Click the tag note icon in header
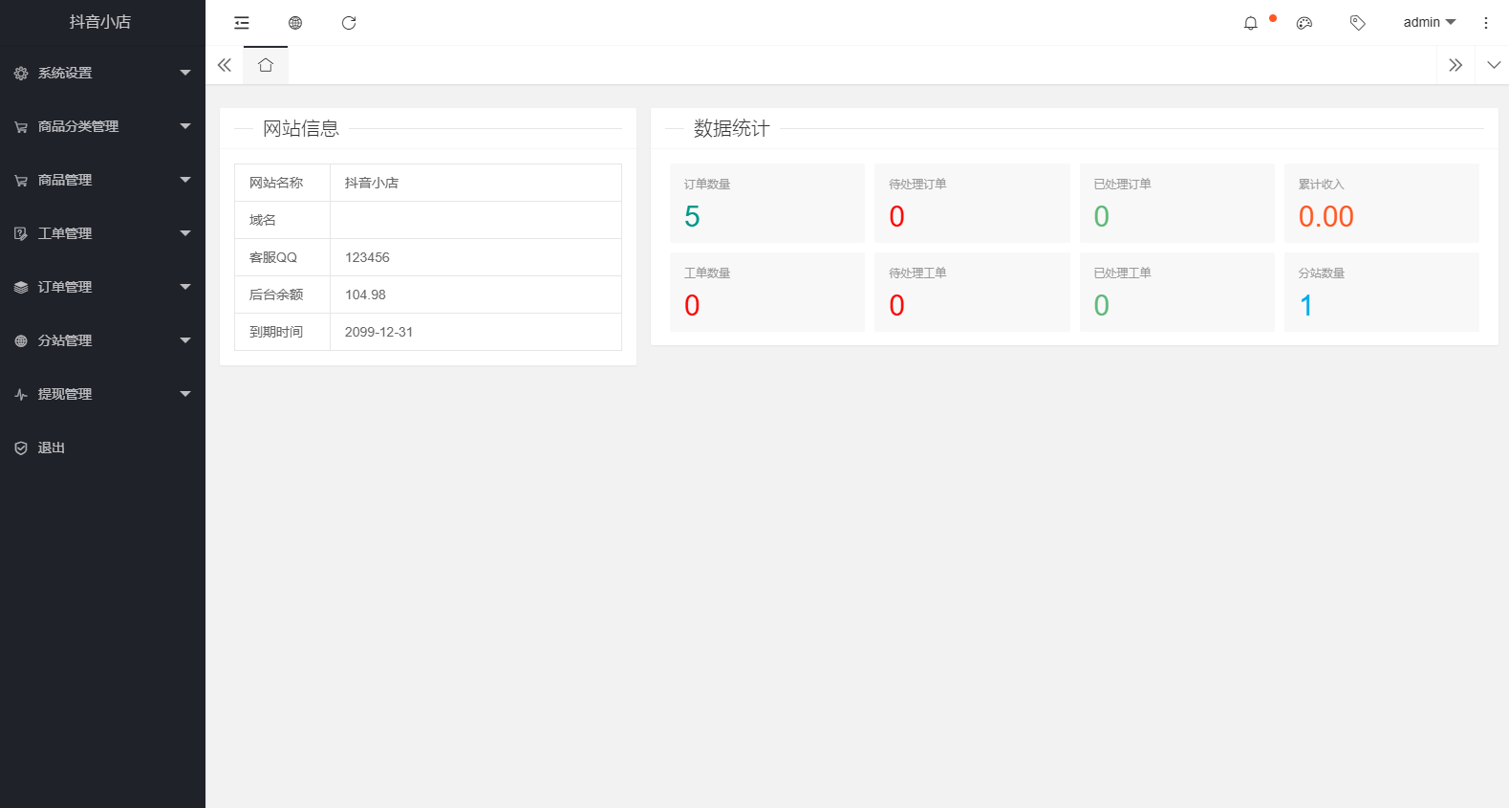1509x808 pixels. (1357, 23)
